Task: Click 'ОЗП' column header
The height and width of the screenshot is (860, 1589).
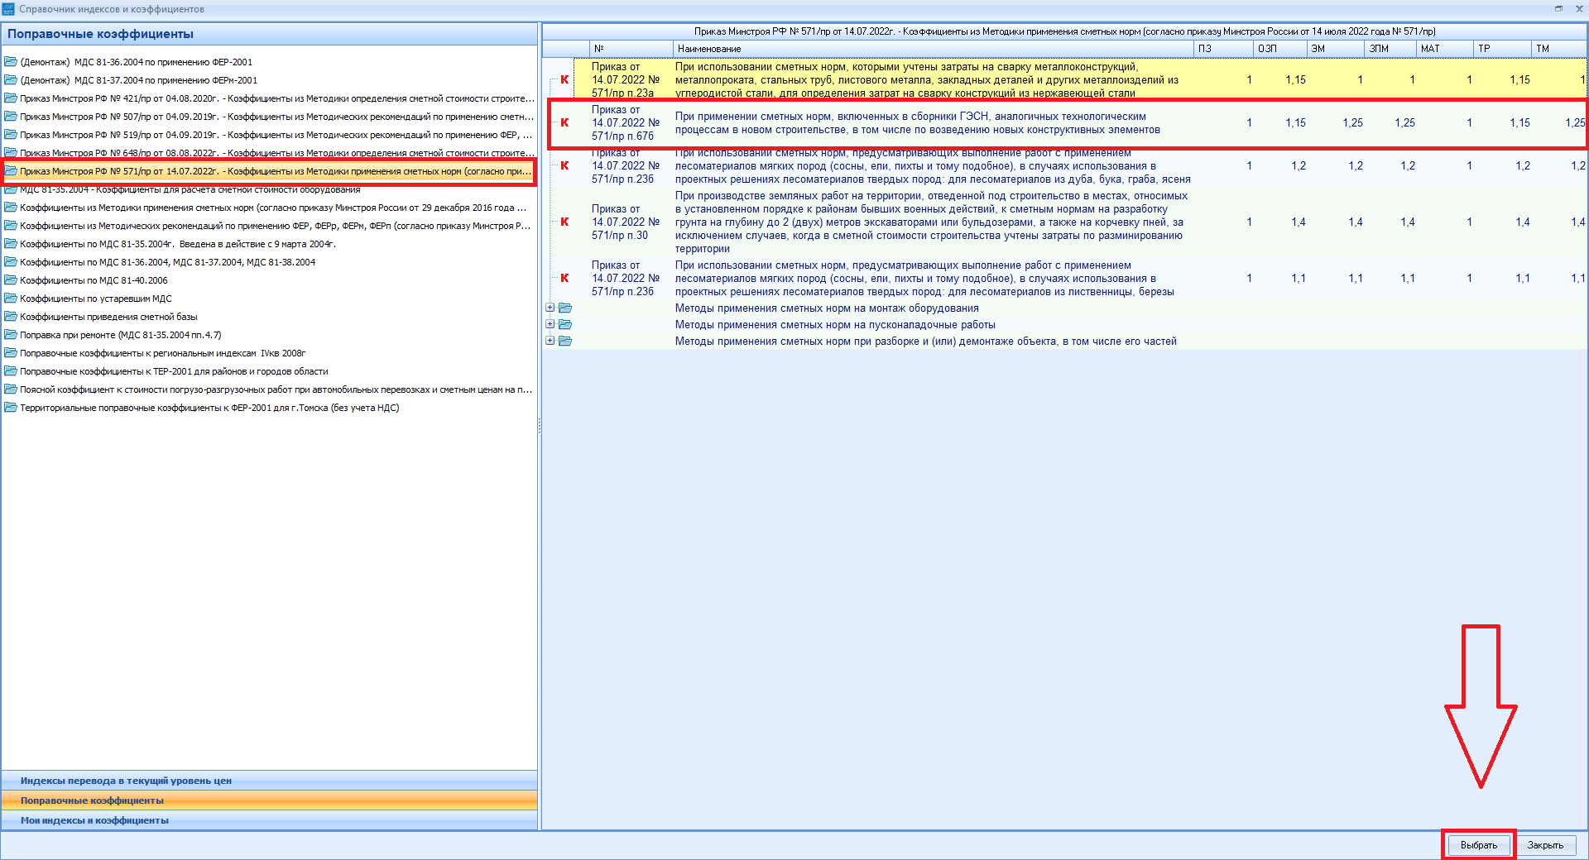Action: pos(1279,49)
